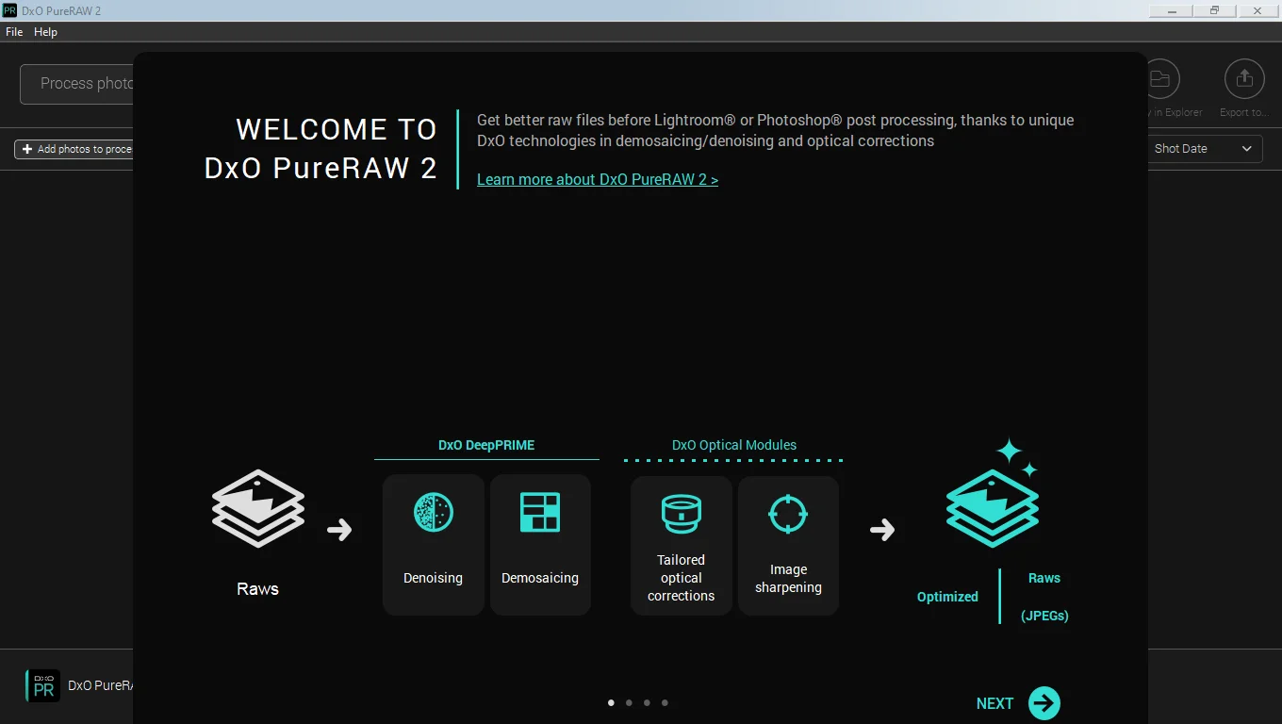The image size is (1282, 724).
Task: Click the DxO DeepPRIME heading
Action: click(486, 445)
